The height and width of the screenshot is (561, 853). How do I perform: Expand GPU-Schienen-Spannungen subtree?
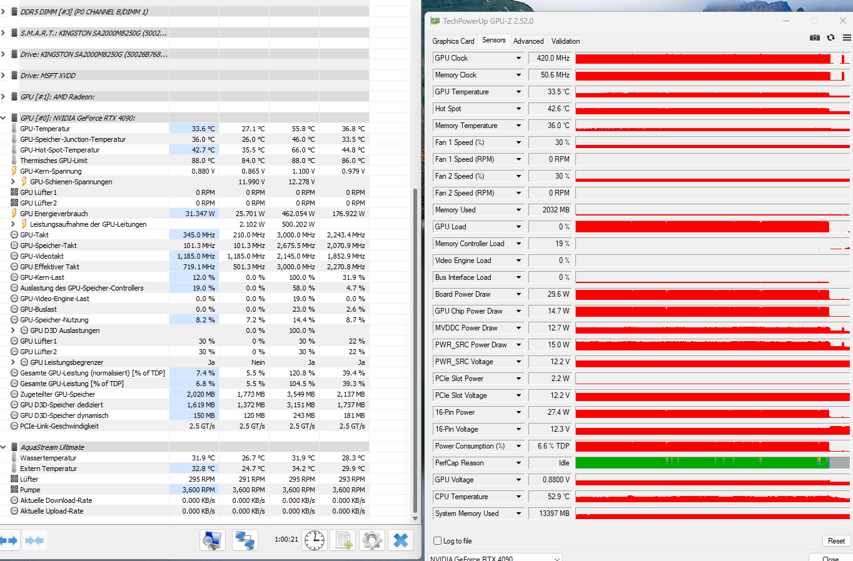(13, 182)
